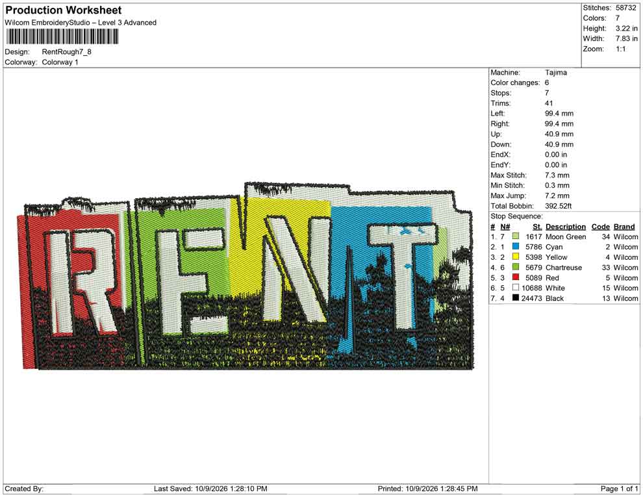Click 'Wilcom EmbroideryStudio – Level 3 Advanced' text

[x=81, y=23]
